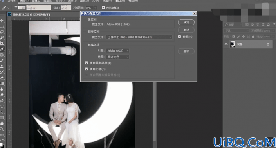Select the Horizontal Type tool
276x148 pixels.
pos(2,106)
